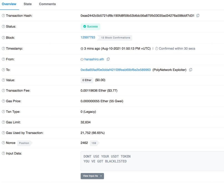224x183 pixels.
Task: Click the clock icon in the Timestamp row
Action: point(82,48)
